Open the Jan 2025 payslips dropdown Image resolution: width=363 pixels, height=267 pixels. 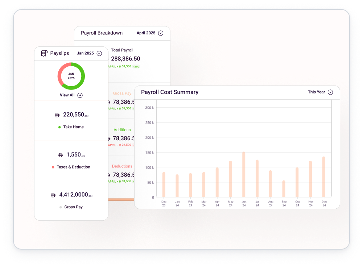(x=99, y=53)
